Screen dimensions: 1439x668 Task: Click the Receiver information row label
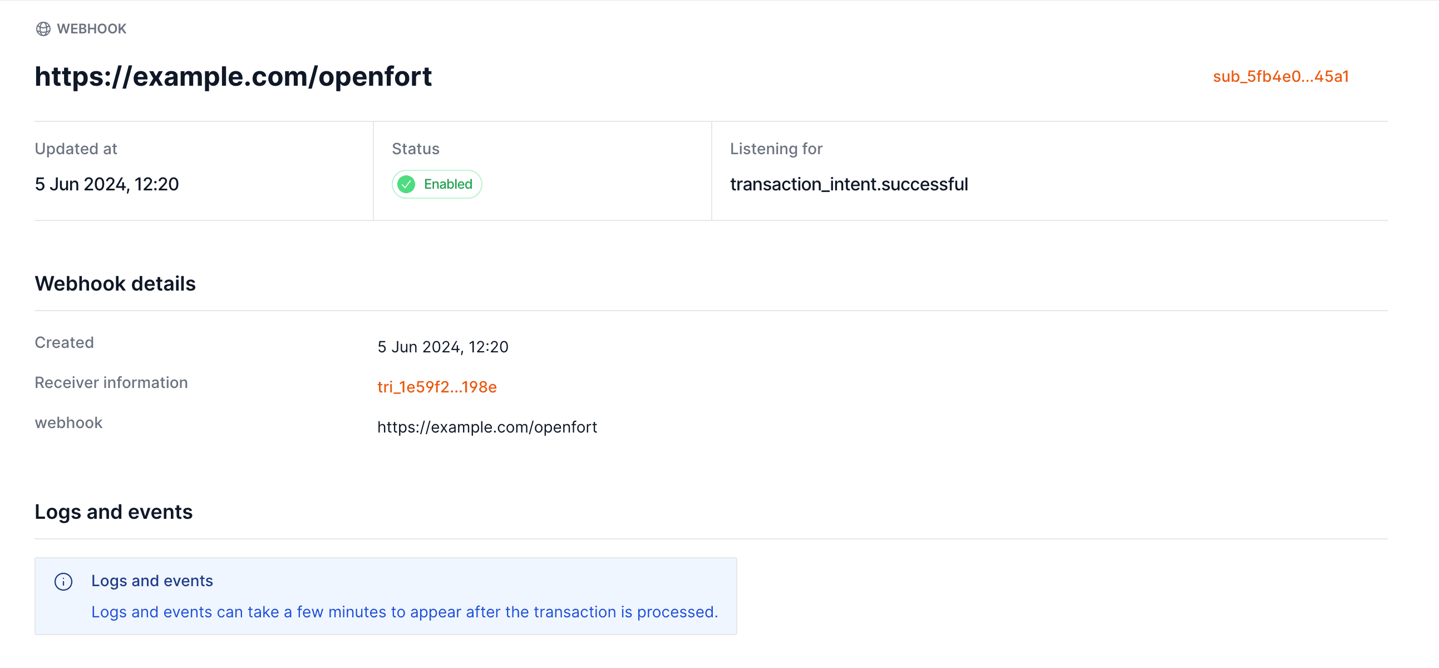[x=111, y=382]
